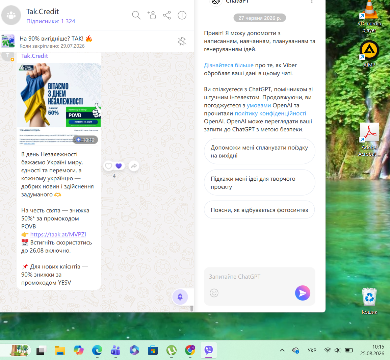Show hidden tray icons chevron
This screenshot has height=360, width=390.
(282, 350)
